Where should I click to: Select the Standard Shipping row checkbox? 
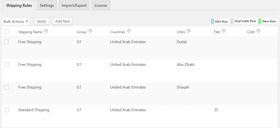pyautogui.click(x=7, y=110)
